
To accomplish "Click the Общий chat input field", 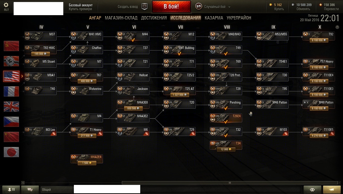I will (57, 189).
